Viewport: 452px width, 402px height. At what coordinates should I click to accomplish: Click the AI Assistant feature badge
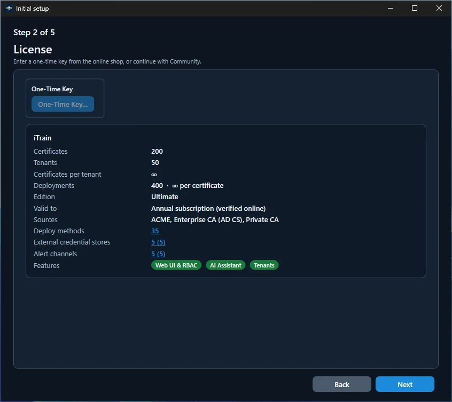pos(225,265)
